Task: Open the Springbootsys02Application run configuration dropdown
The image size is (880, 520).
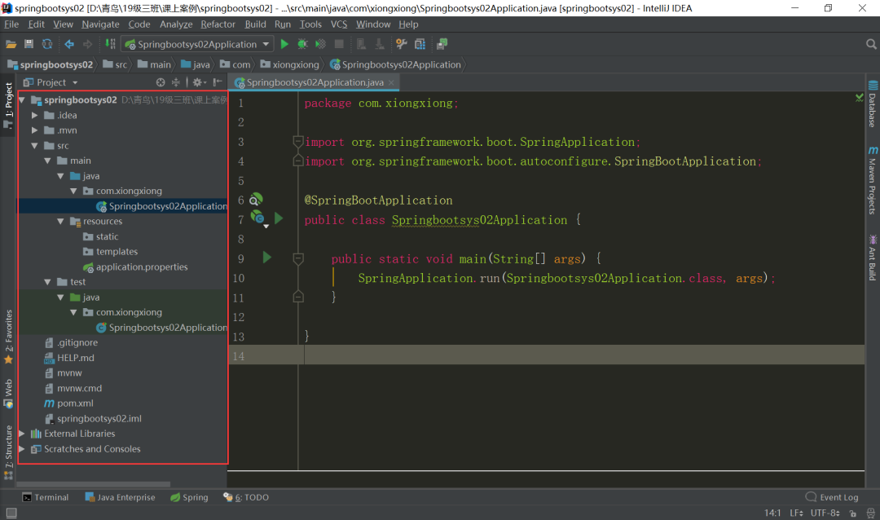Action: tap(196, 44)
